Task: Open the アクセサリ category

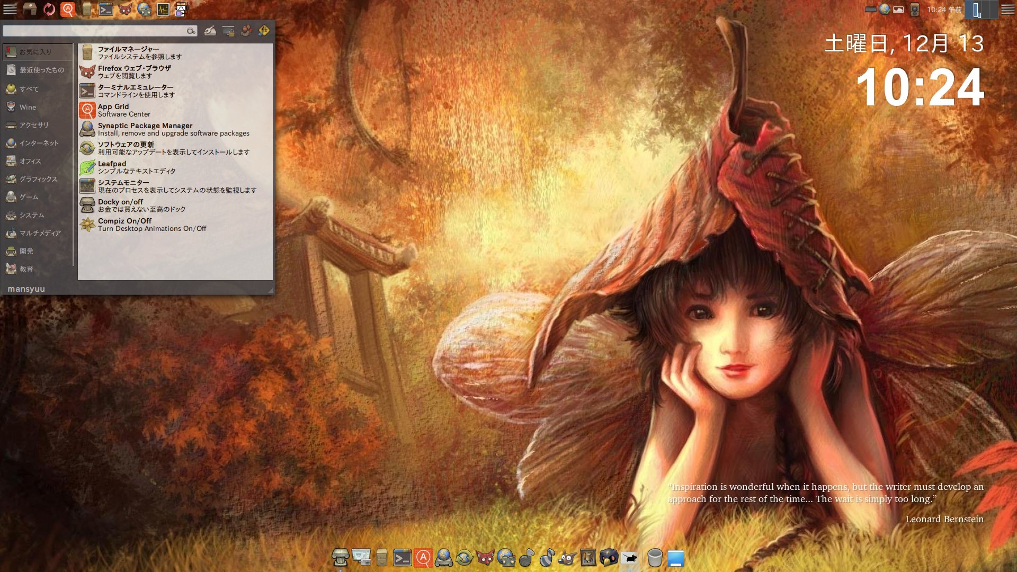Action: pos(38,125)
